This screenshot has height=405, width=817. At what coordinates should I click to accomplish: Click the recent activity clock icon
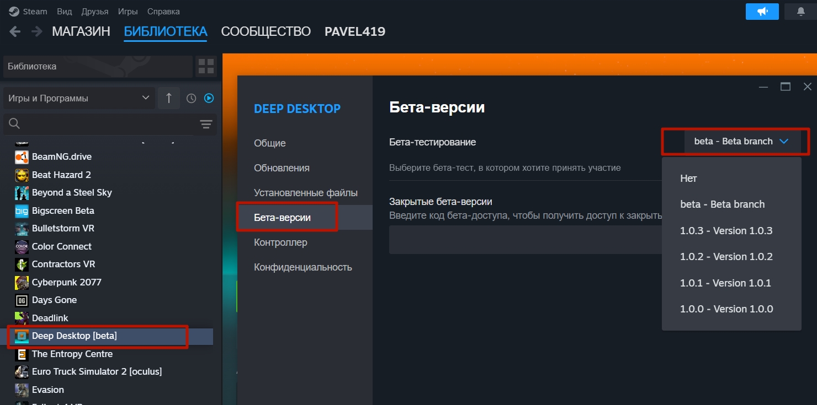point(191,98)
